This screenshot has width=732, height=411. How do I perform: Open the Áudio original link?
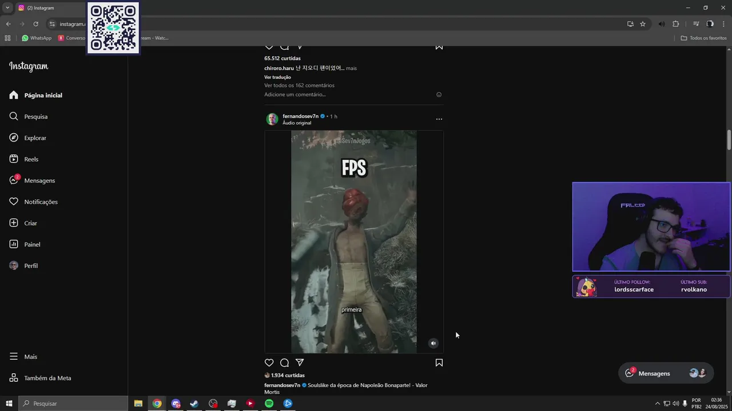coord(297,123)
